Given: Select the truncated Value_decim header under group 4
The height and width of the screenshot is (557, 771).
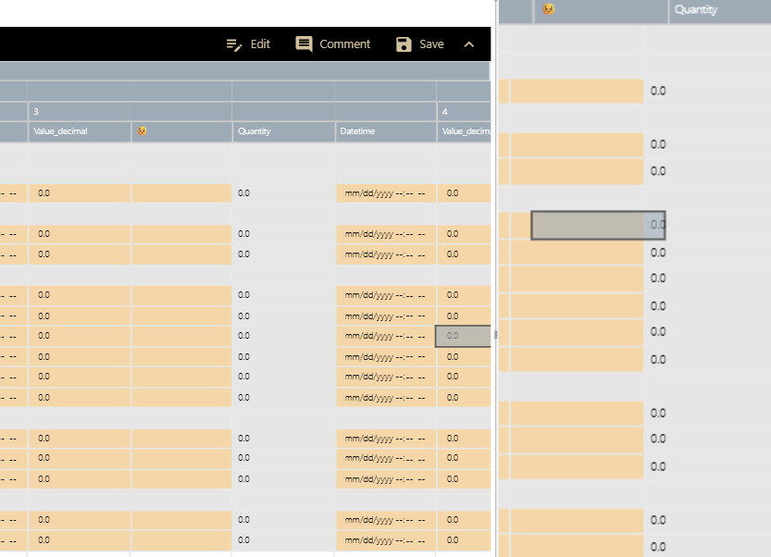Looking at the screenshot, I should 465,131.
